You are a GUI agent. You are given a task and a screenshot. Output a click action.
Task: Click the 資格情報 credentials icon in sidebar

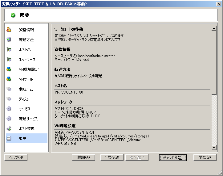[x=9, y=30]
